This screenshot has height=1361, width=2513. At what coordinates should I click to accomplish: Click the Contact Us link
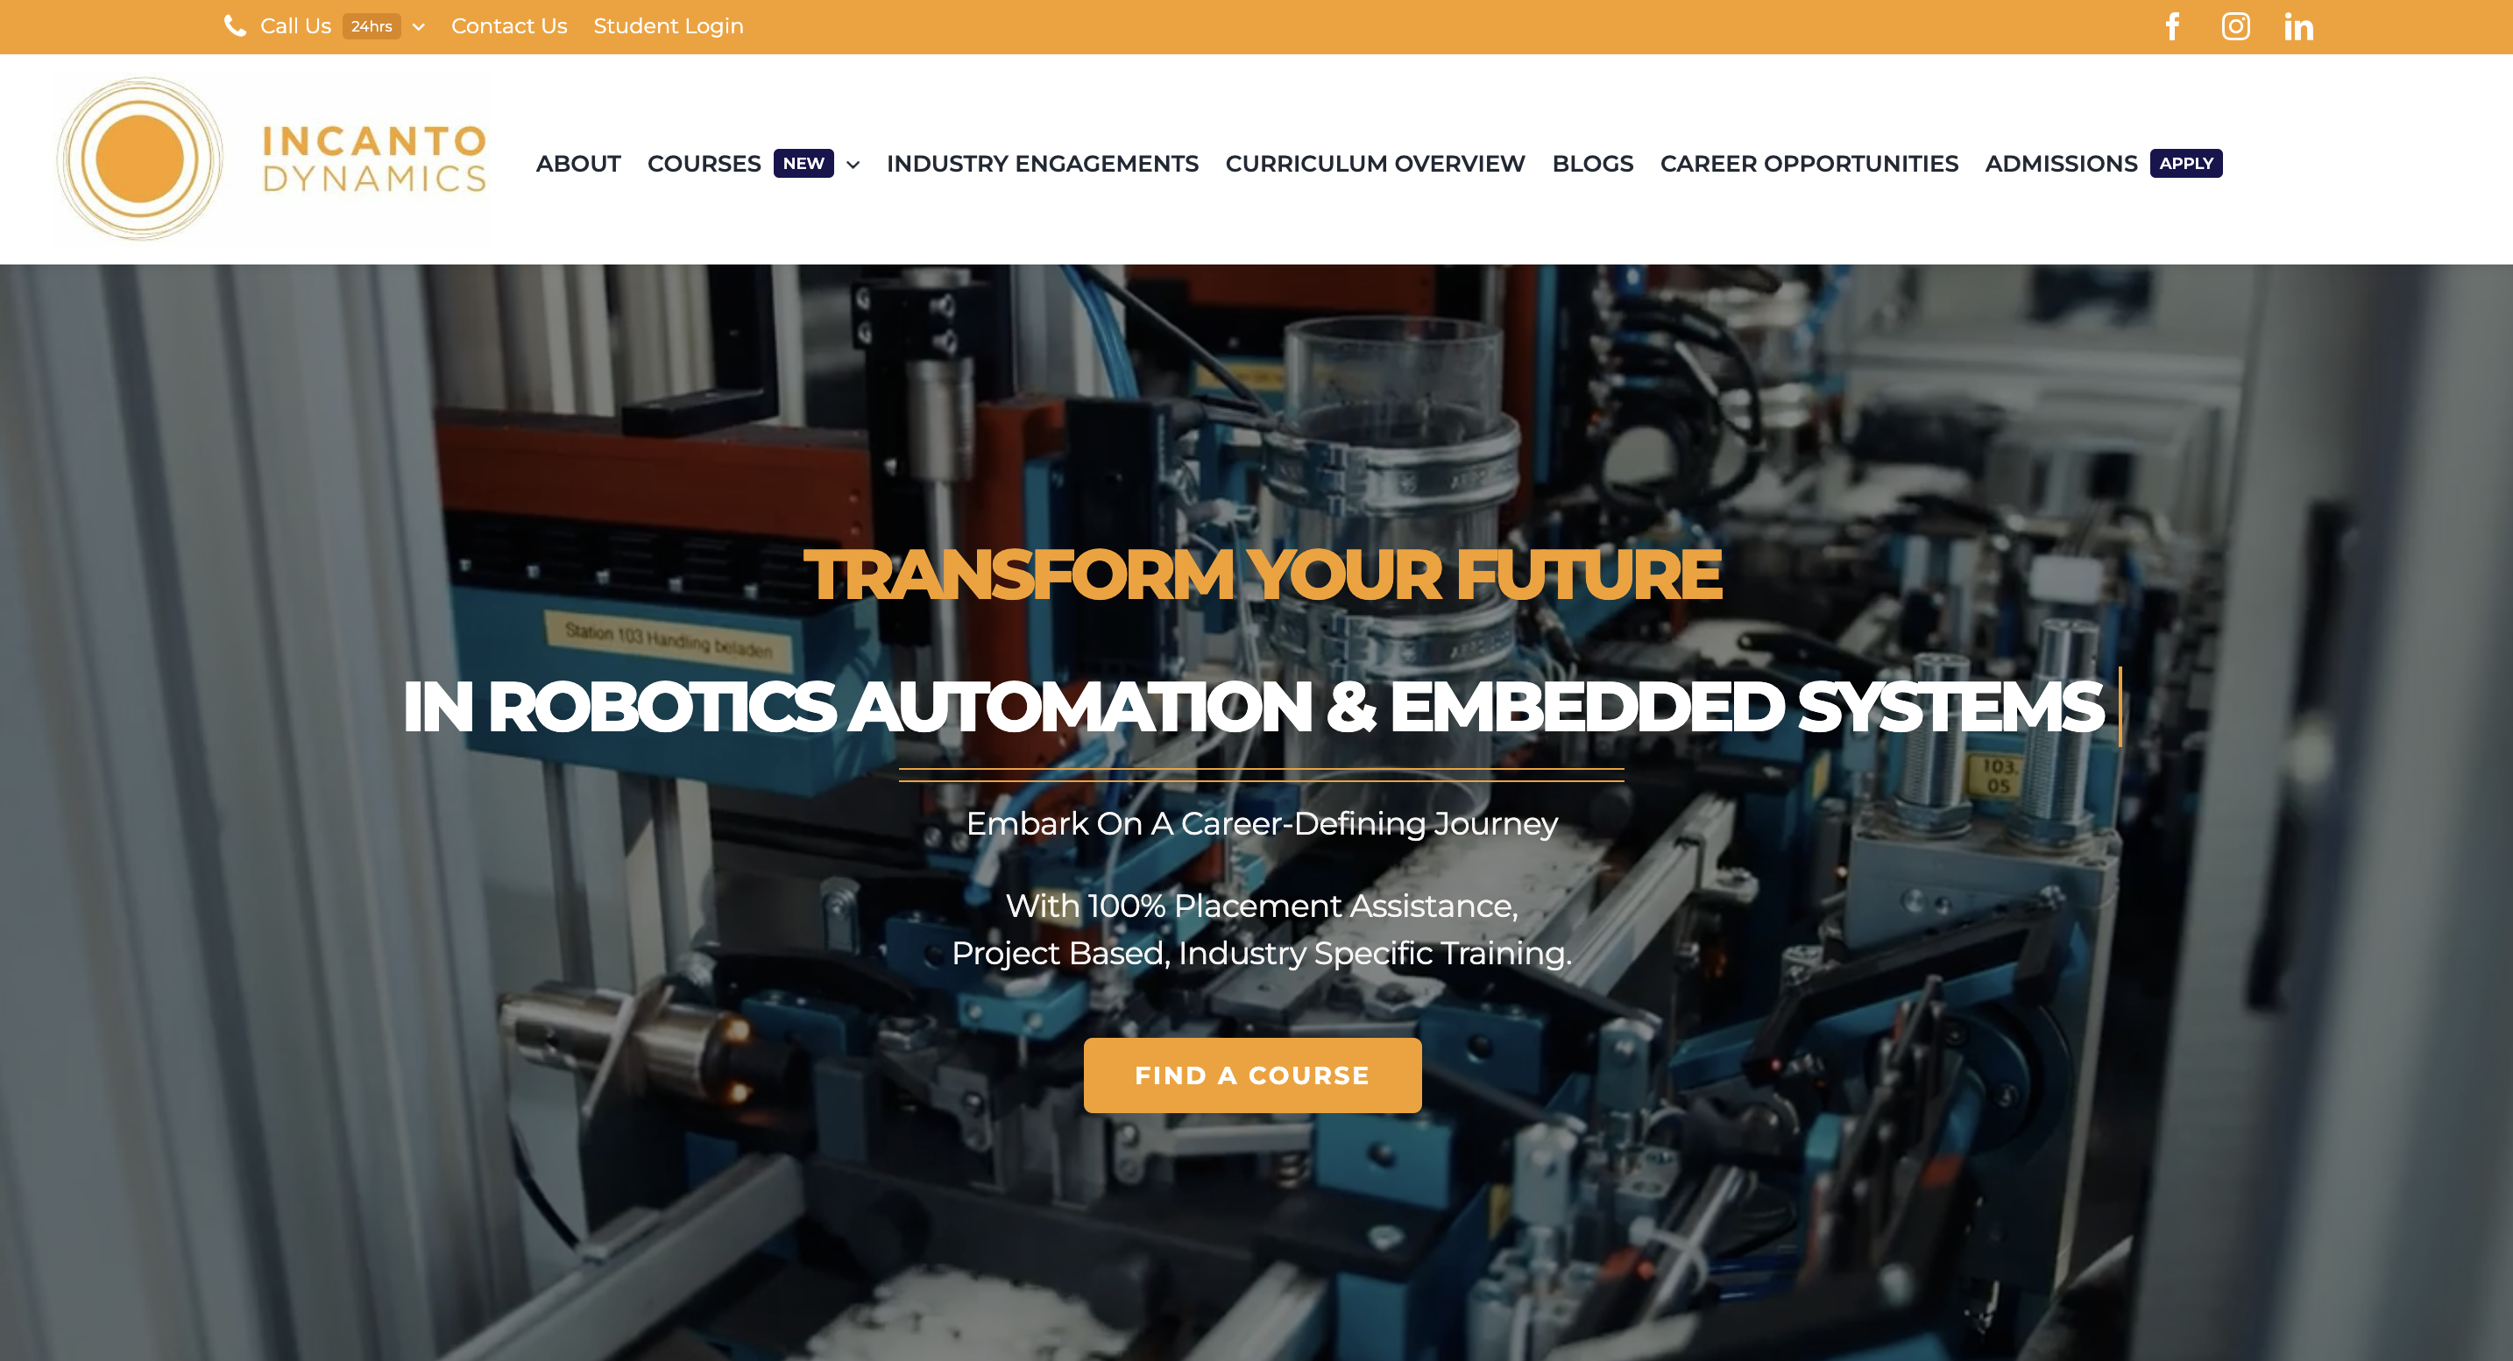point(508,27)
